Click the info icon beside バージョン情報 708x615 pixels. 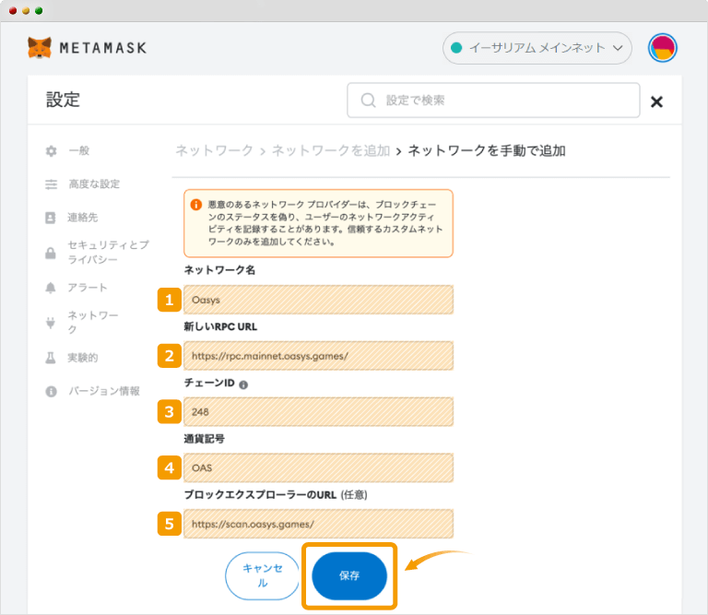(x=51, y=392)
